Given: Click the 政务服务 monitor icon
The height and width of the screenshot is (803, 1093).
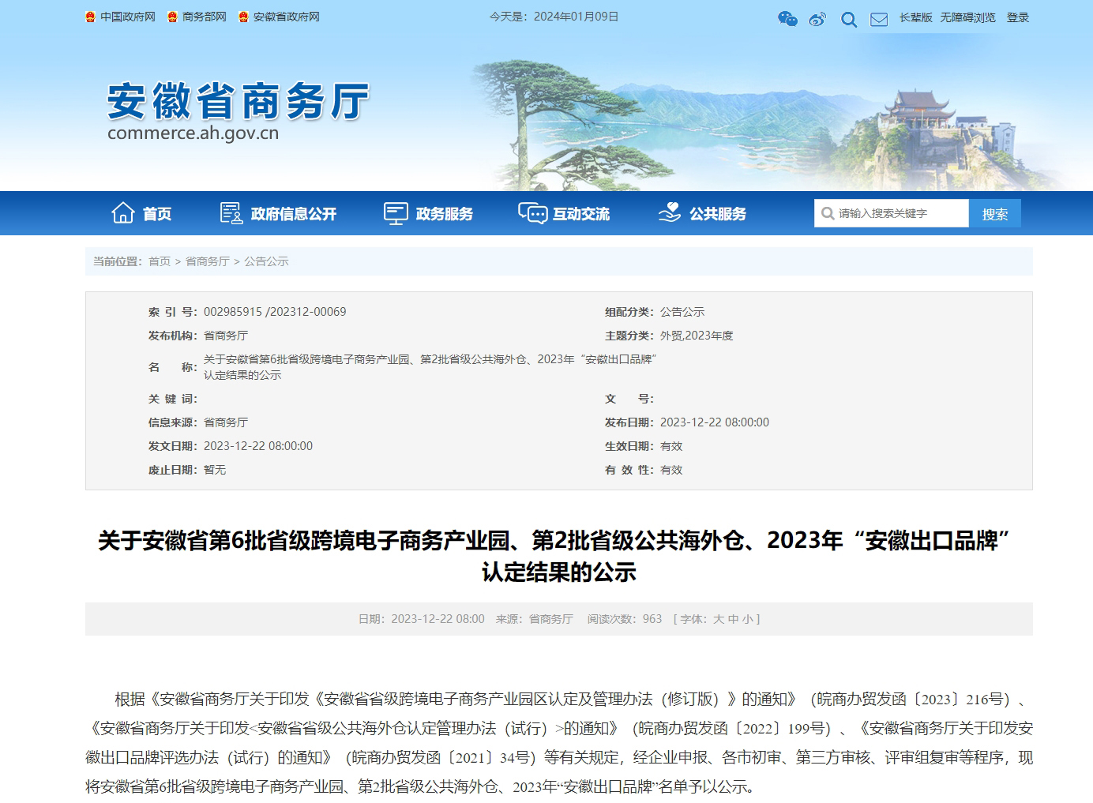Looking at the screenshot, I should point(395,213).
